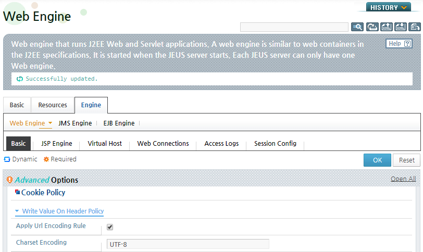423x252 pixels.
Task: Click the blue OK button
Action: point(377,160)
